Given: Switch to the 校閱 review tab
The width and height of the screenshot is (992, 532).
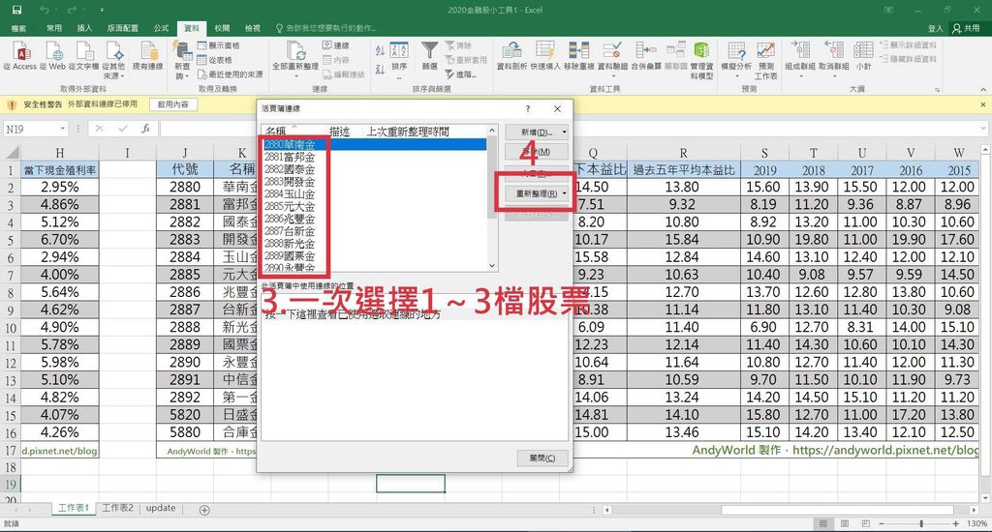Looking at the screenshot, I should 222,28.
